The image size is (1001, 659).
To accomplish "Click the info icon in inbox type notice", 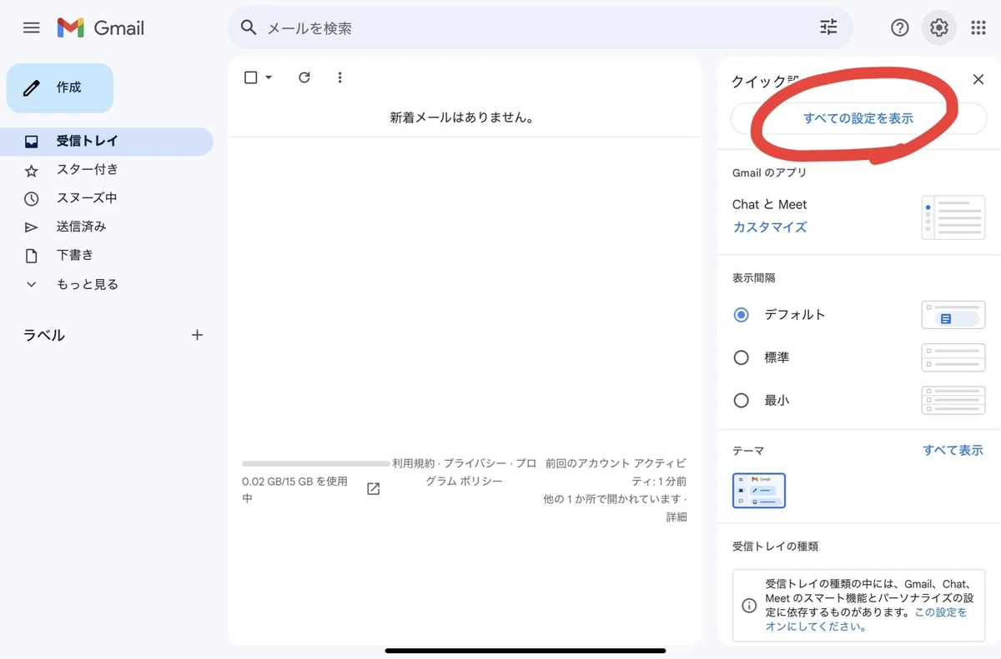I will coord(749,606).
